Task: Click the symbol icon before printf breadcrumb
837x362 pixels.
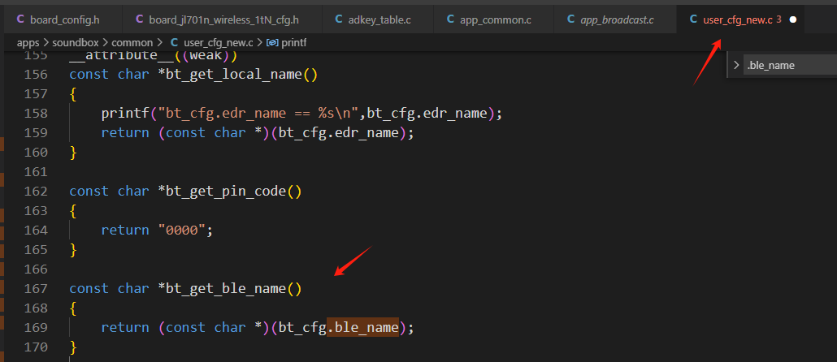Action: pyautogui.click(x=272, y=43)
